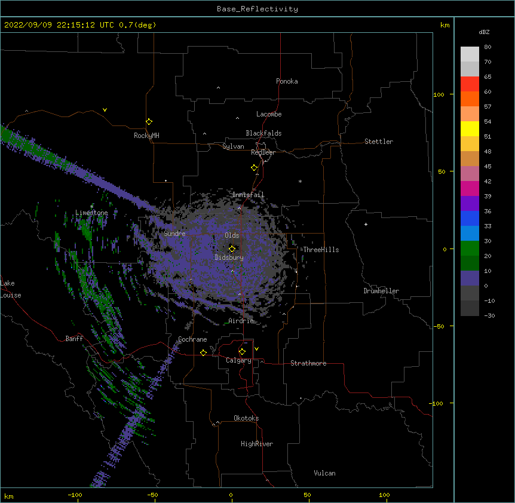Click the Calgary city label
Screen dimensions: 515x503
pos(238,360)
